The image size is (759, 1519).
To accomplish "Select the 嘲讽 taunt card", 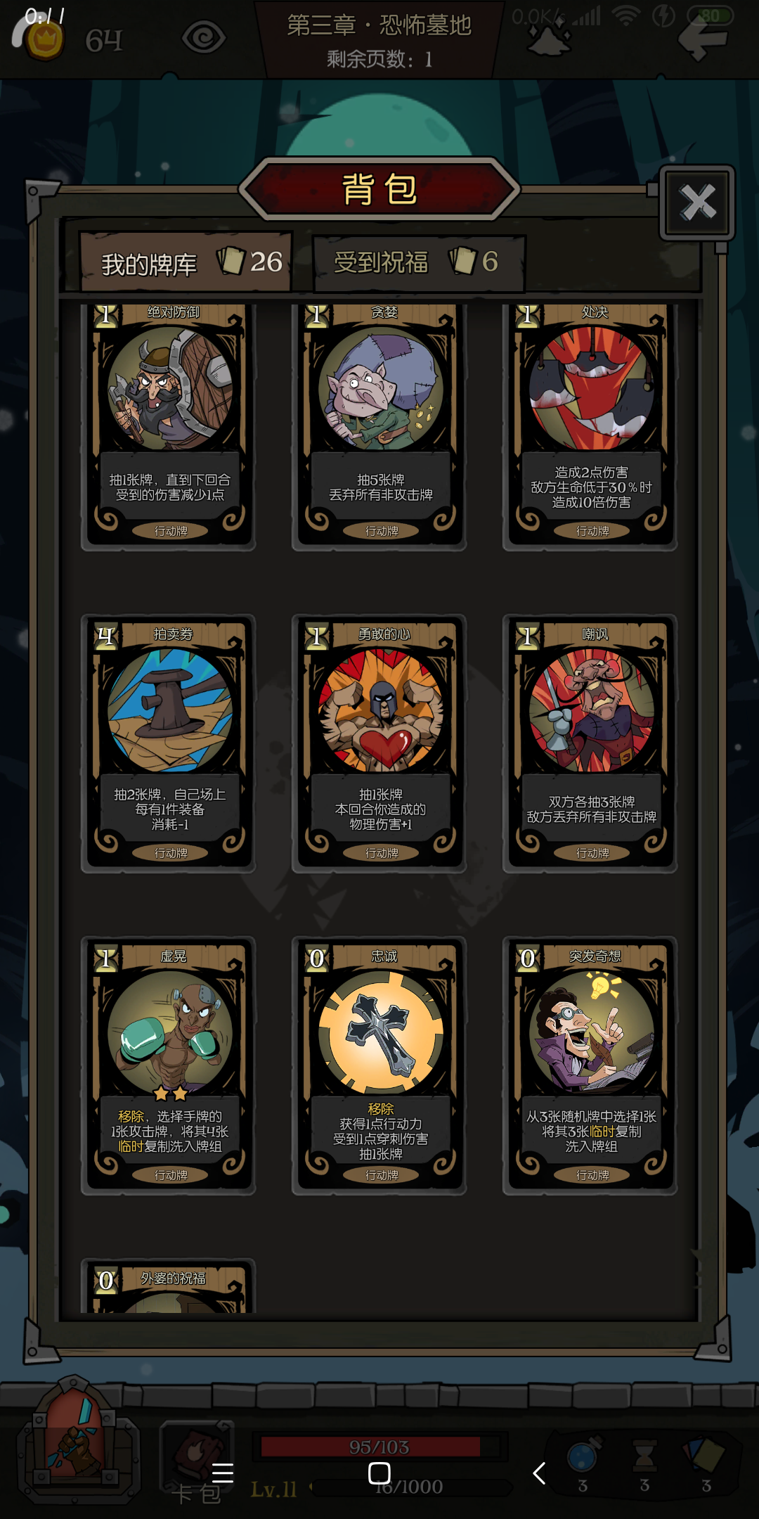I will pos(590,743).
